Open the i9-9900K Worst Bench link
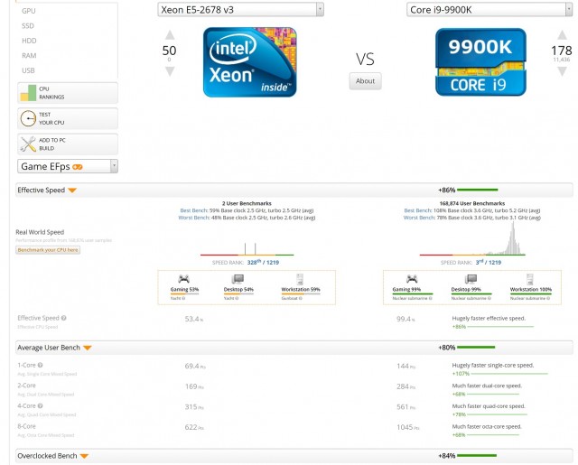This screenshot has width=578, height=465. (419, 218)
